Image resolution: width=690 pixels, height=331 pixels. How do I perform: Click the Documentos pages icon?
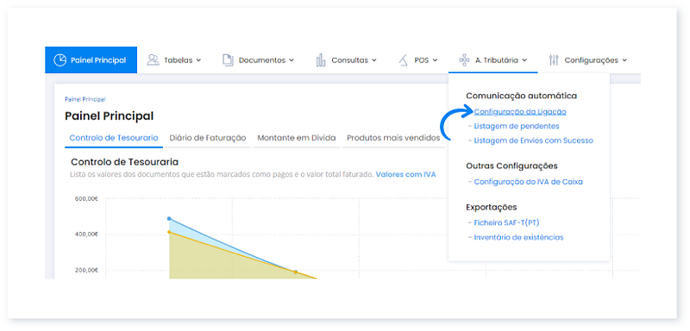click(228, 60)
